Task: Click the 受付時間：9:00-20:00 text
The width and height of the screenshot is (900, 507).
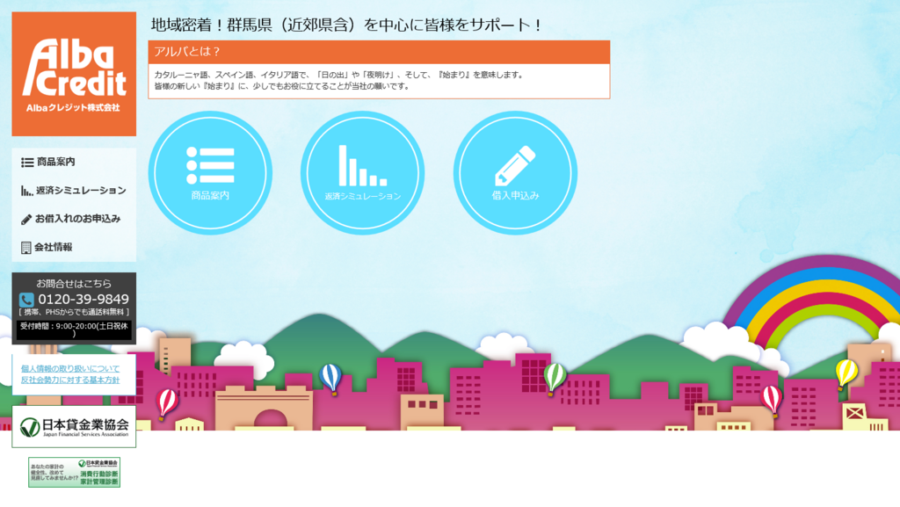Action: (74, 330)
